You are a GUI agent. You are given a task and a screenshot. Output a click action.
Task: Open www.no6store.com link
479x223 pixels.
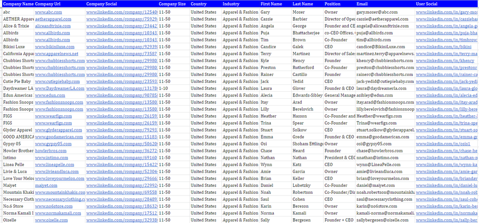54,206
